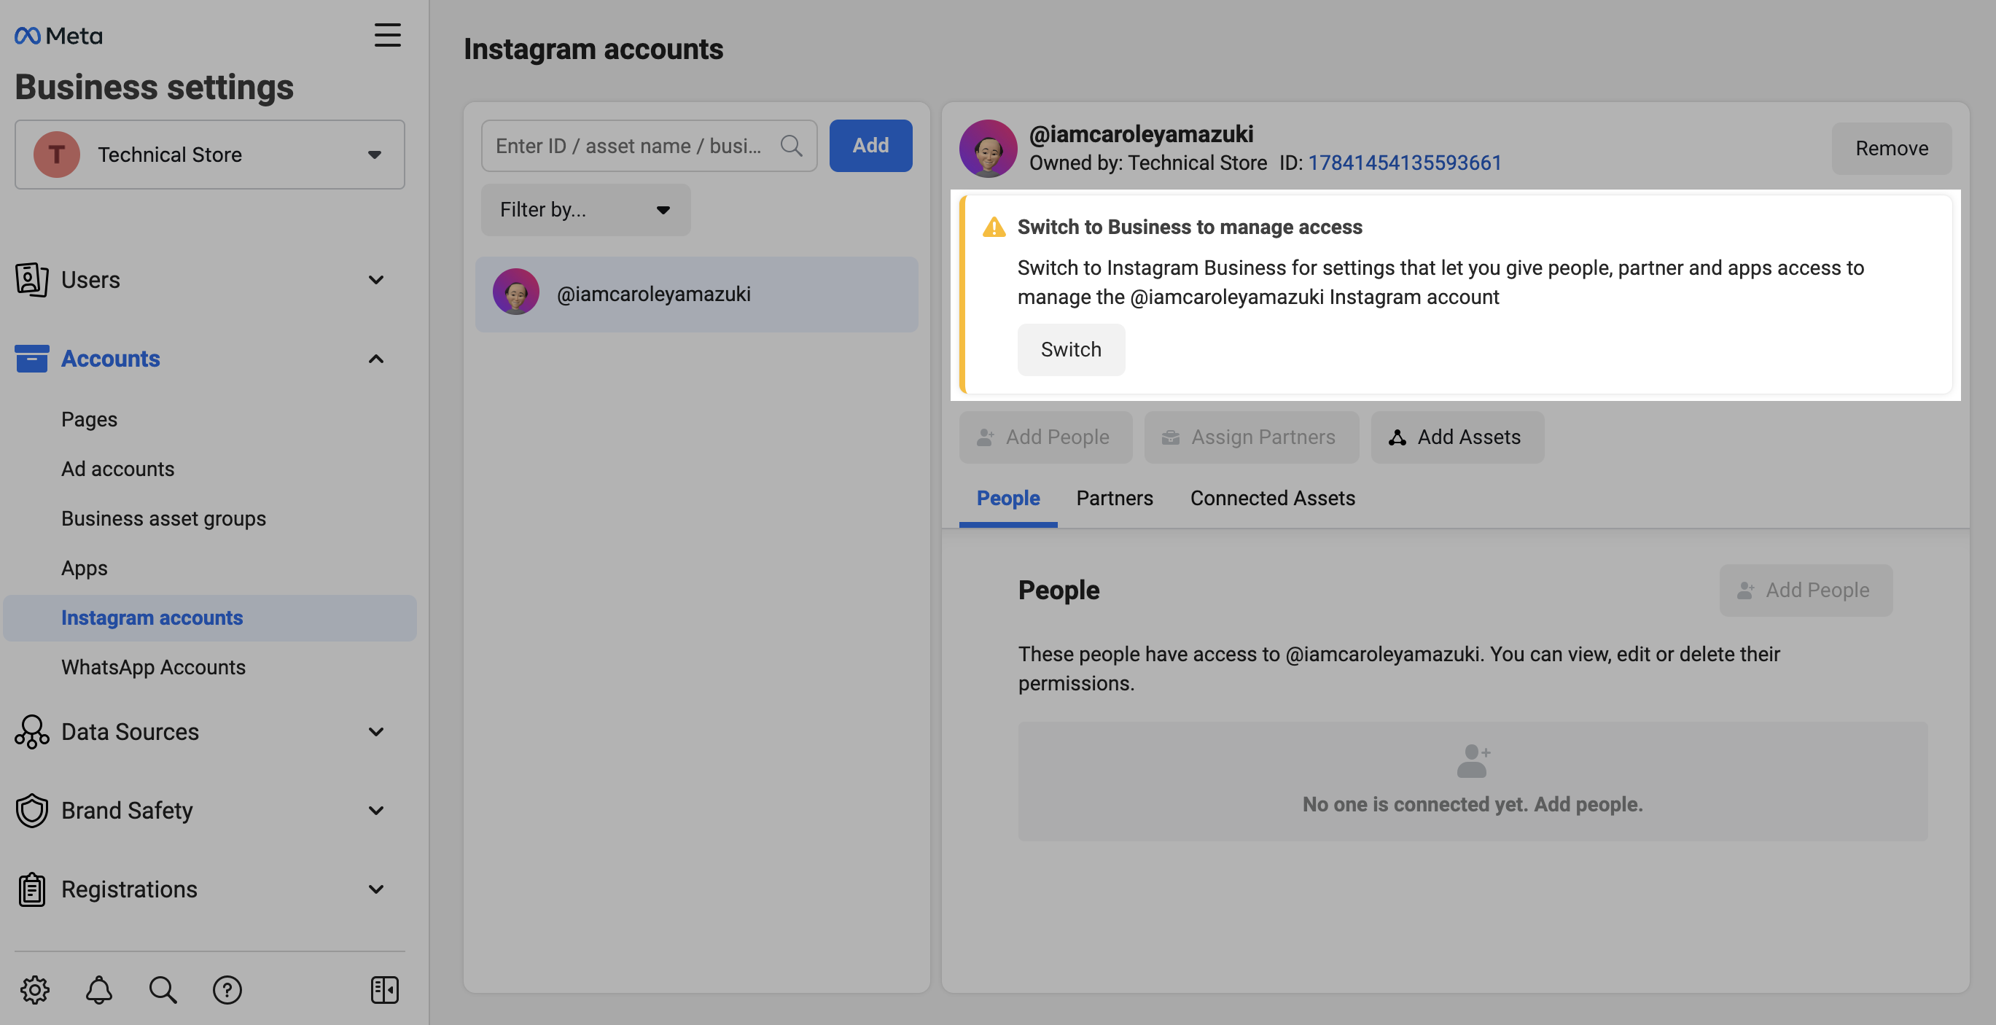Click the Brand Safety shield icon
This screenshot has width=1996, height=1025.
(x=32, y=811)
